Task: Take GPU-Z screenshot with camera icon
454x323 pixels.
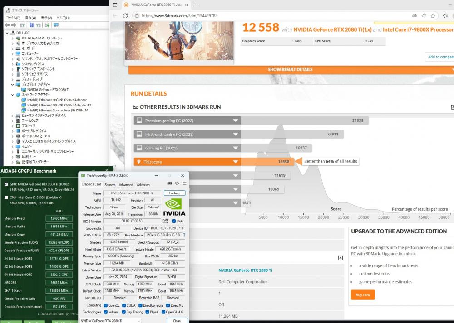Action: point(170,183)
